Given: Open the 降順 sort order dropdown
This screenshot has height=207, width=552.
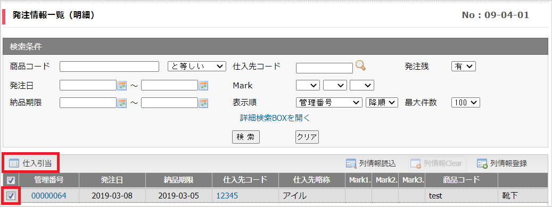Looking at the screenshot, I should click(x=382, y=103).
